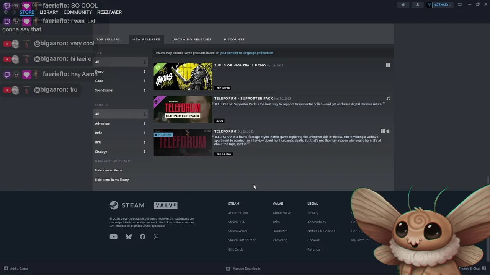Open Privacy footer link
This screenshot has width=490, height=275.
pyautogui.click(x=313, y=213)
